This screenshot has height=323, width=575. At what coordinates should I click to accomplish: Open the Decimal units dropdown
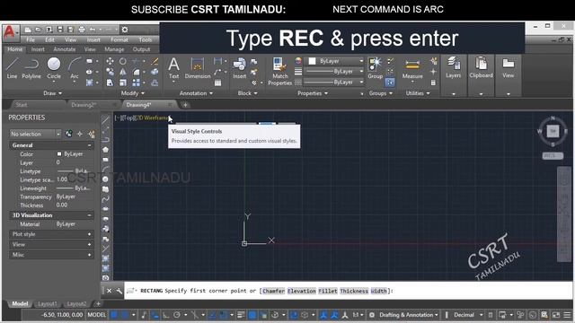pyautogui.click(x=468, y=315)
